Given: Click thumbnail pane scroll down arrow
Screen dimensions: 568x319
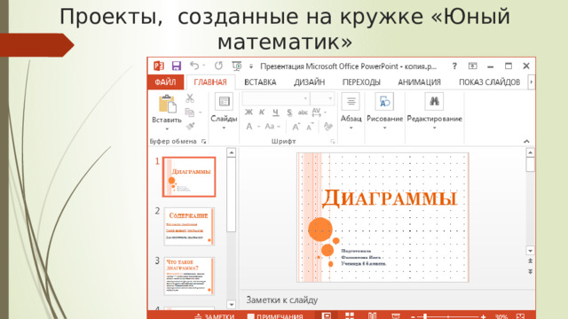Looking at the screenshot, I should [x=232, y=304].
